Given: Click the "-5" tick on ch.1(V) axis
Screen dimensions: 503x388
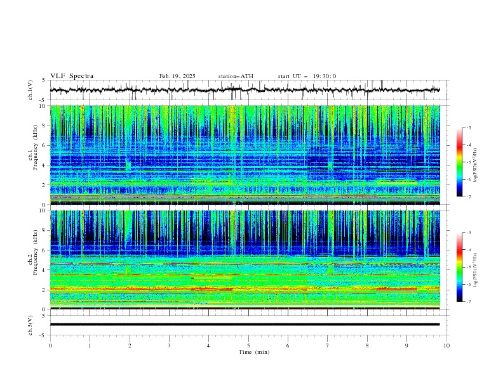Looking at the screenshot, I should pos(43,100).
